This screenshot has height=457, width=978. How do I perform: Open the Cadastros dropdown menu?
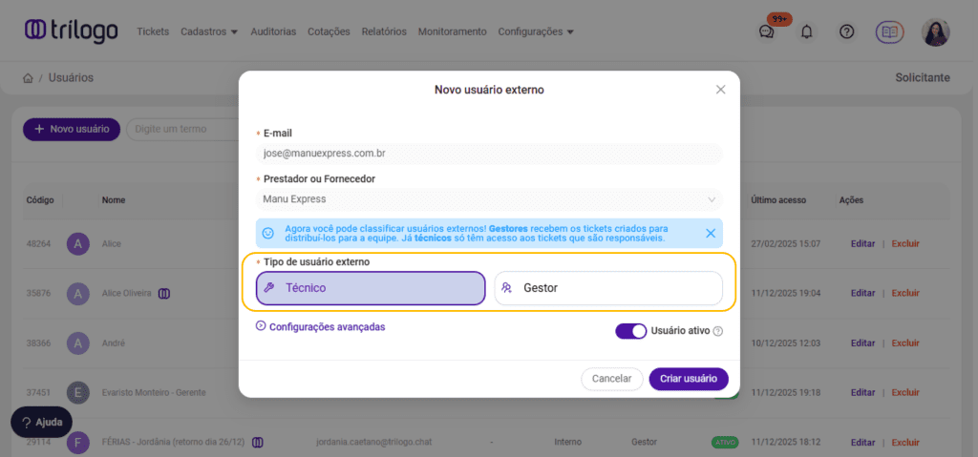click(x=209, y=31)
